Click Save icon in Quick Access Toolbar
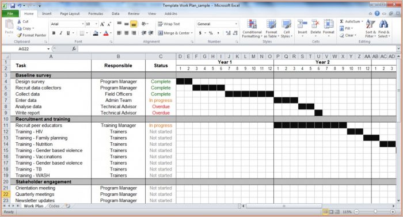The height and width of the screenshot is (217, 403). (x=13, y=5)
